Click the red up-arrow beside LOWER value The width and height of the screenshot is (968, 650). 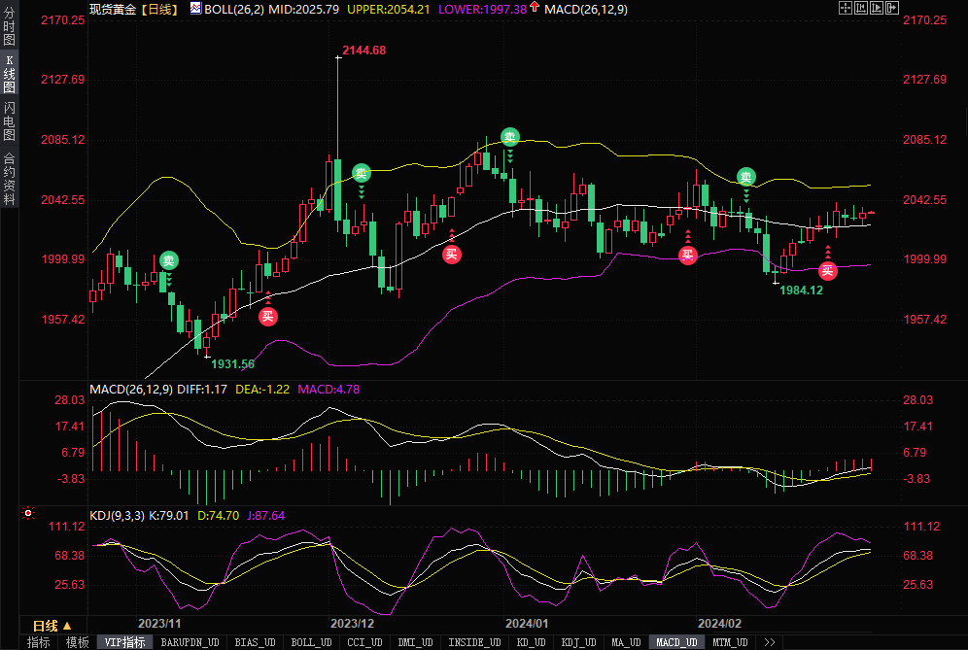(x=535, y=8)
